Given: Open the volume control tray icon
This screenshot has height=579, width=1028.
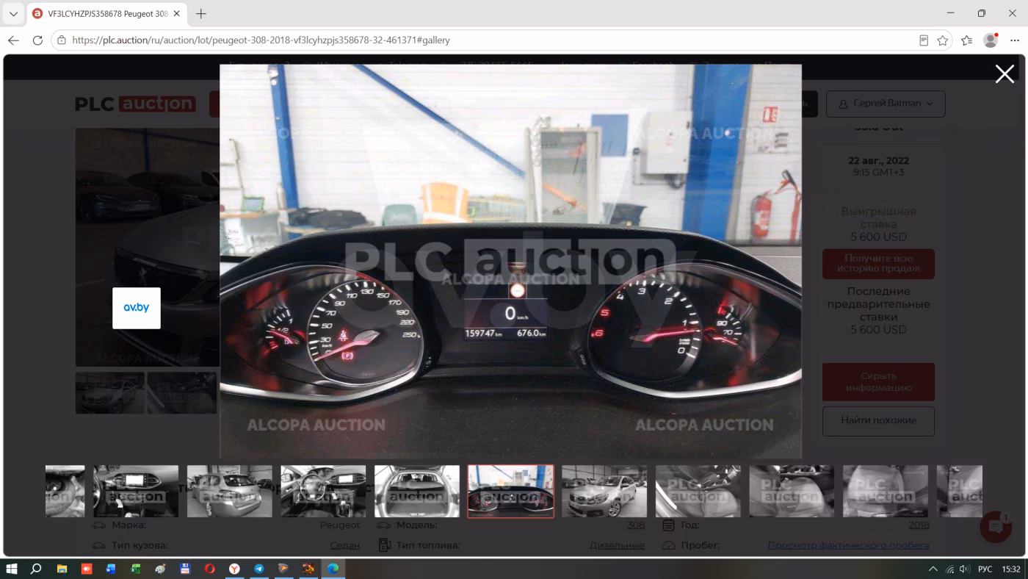Looking at the screenshot, I should [964, 569].
